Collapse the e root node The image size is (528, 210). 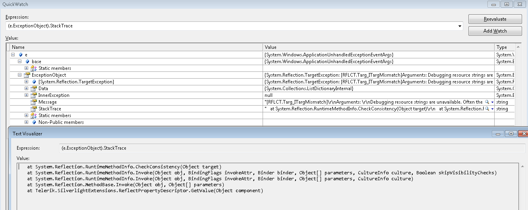tap(13, 55)
